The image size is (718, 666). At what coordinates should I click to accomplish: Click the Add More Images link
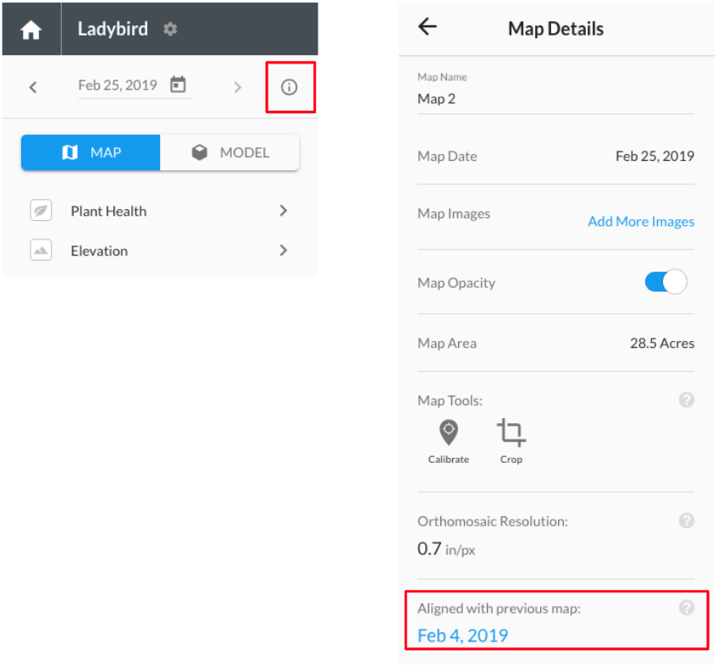(641, 222)
